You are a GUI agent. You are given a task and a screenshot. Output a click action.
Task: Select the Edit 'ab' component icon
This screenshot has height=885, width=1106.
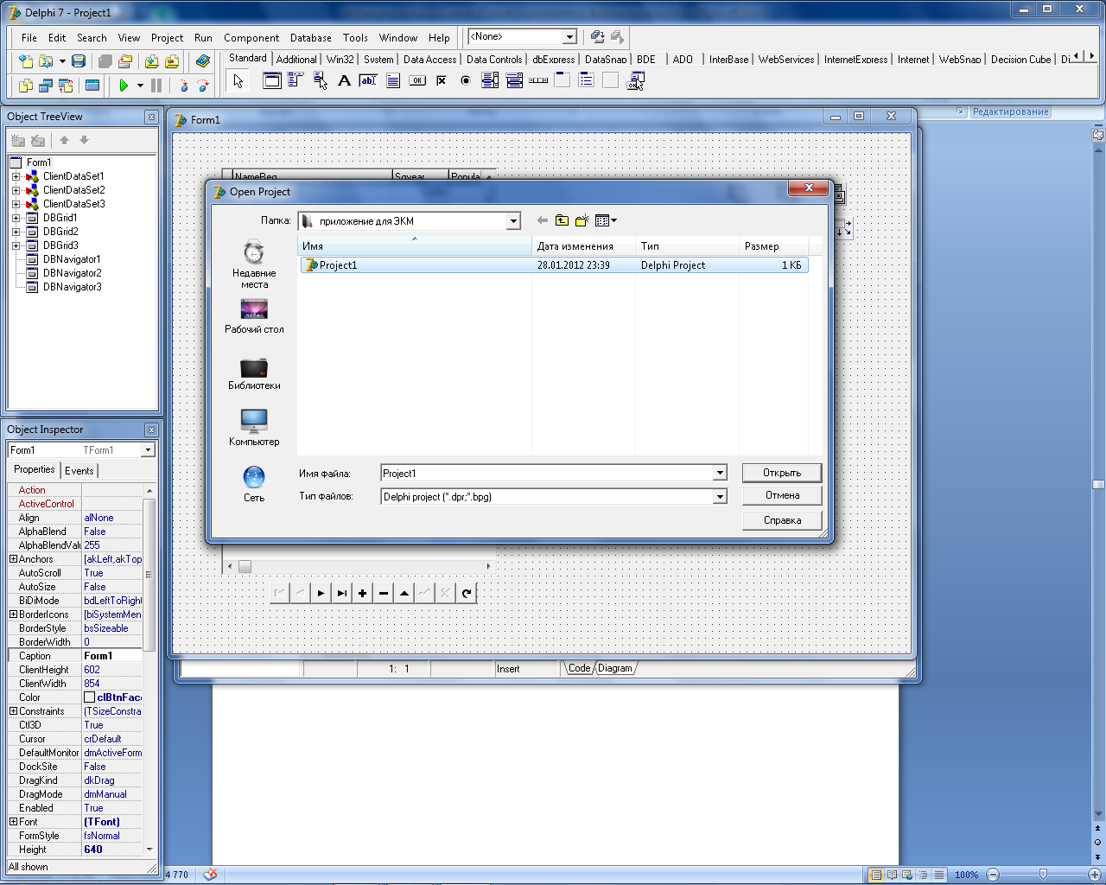[x=368, y=80]
